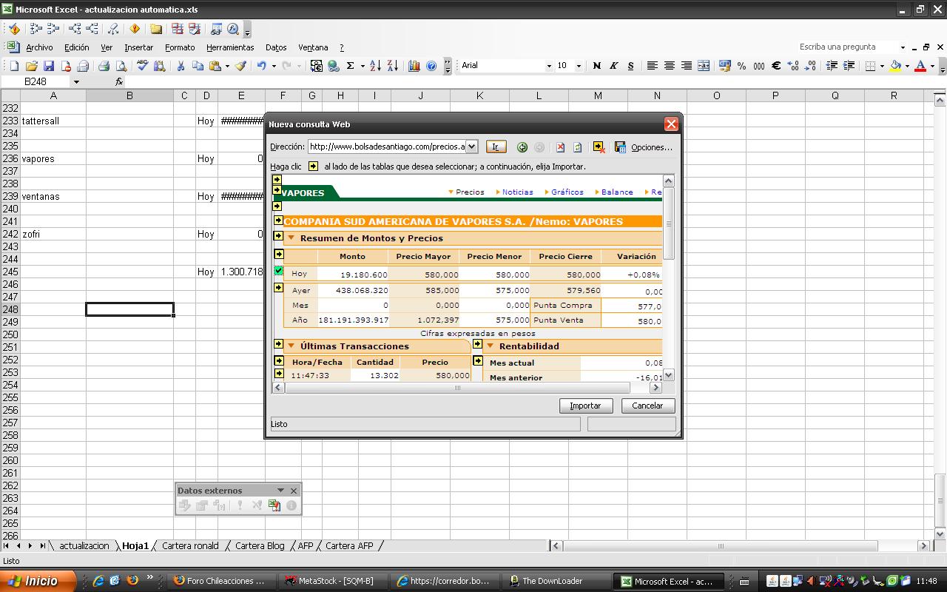Merge and center selected cells
The width and height of the screenshot is (947, 592).
pos(704,66)
